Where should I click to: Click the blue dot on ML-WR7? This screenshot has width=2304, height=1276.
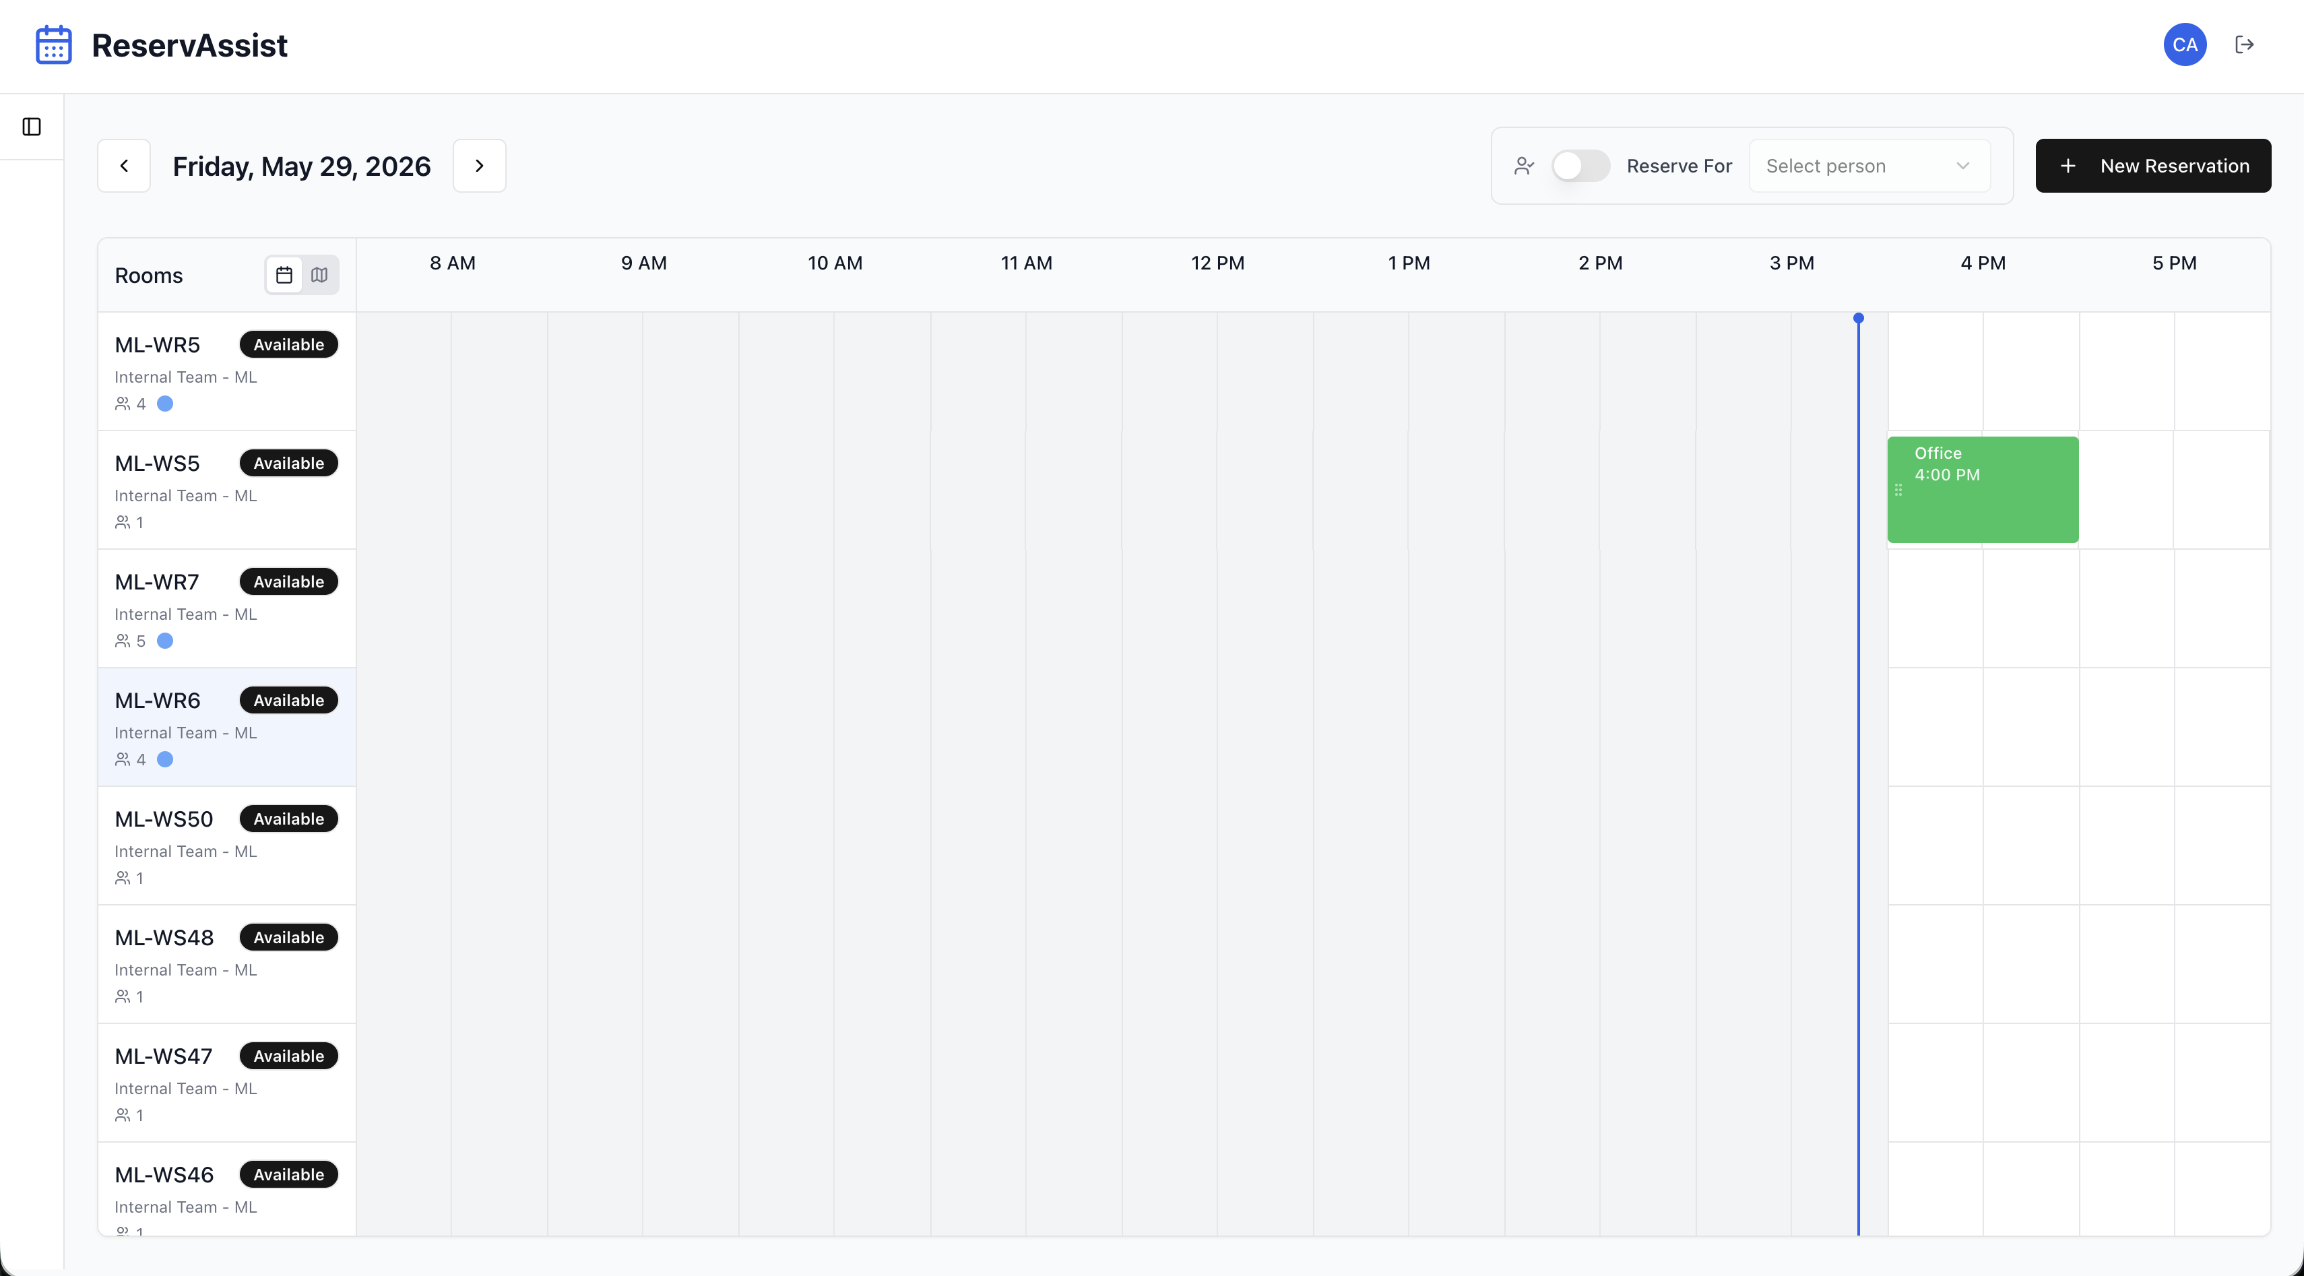tap(164, 641)
